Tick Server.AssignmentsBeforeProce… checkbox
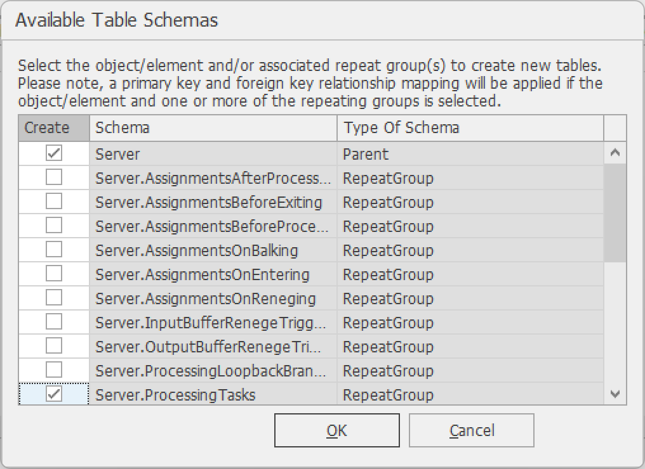The height and width of the screenshot is (469, 645). (54, 226)
